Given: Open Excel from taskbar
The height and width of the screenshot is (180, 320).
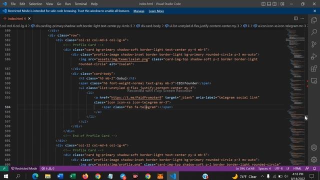Looking at the screenshot, I should click(72, 176).
